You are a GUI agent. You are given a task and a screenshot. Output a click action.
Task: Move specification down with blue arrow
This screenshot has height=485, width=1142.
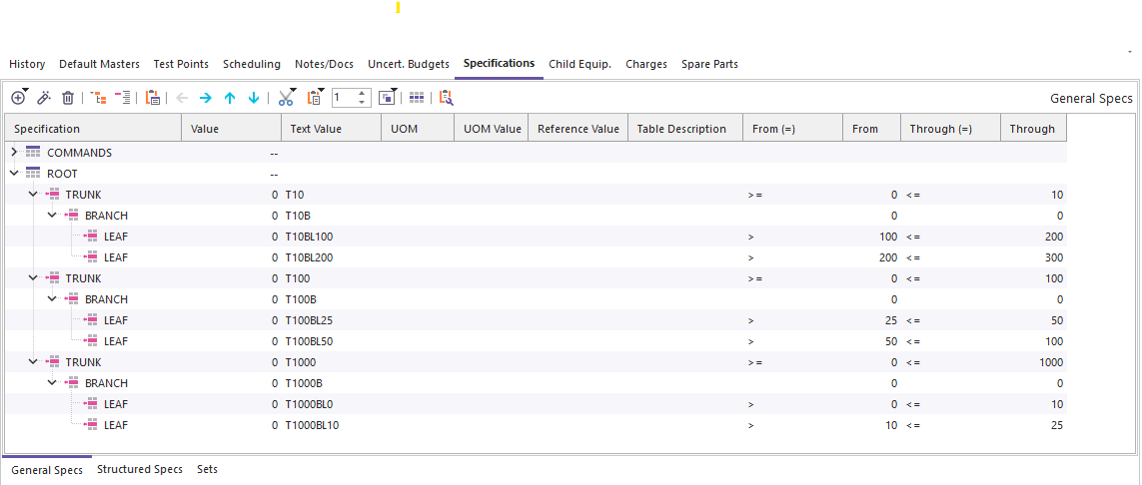pyautogui.click(x=253, y=98)
